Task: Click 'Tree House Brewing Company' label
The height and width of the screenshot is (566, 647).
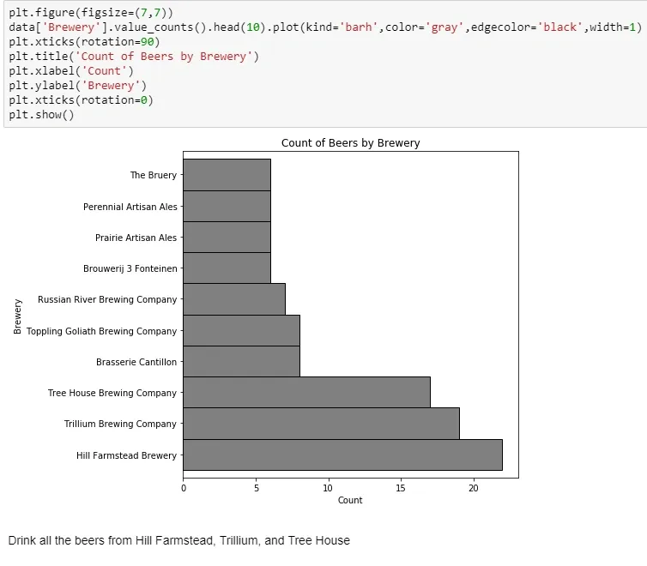Action: pyautogui.click(x=112, y=393)
